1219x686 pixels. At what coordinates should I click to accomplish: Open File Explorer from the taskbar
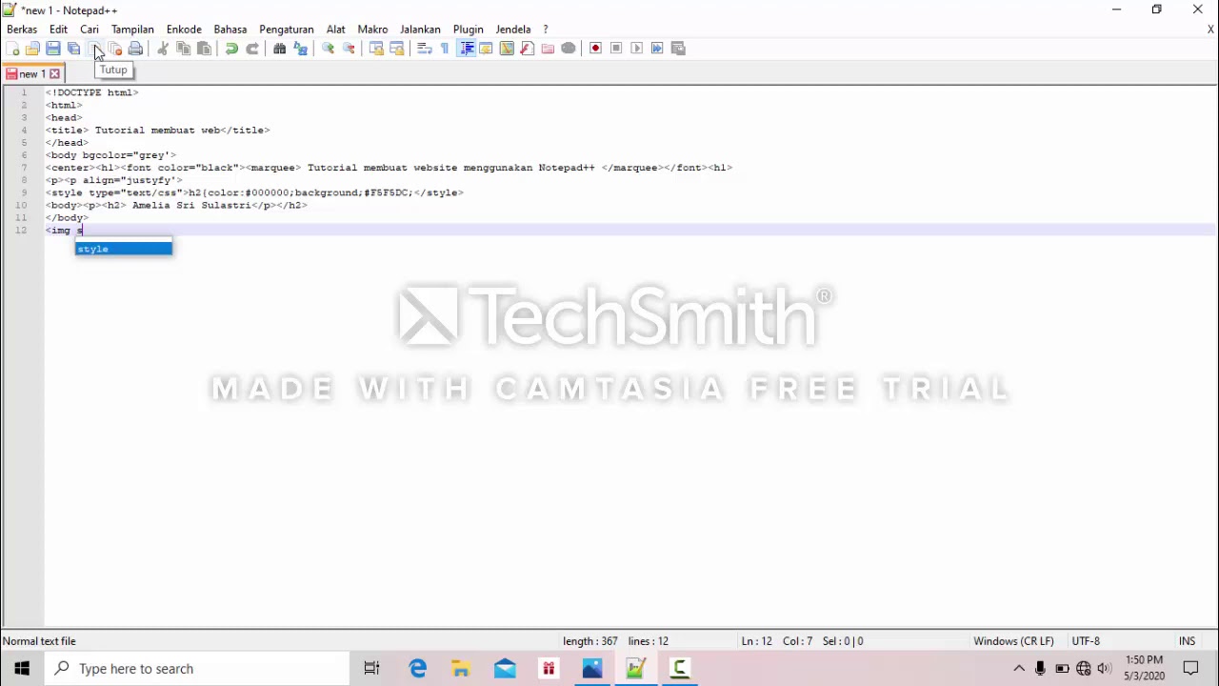[461, 669]
